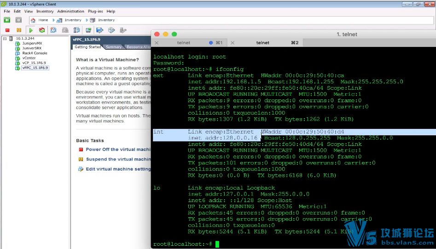The width and height of the screenshot is (436, 249).
Task: Click the CD/DVD connect toolbar icon
Action: (x=111, y=30)
